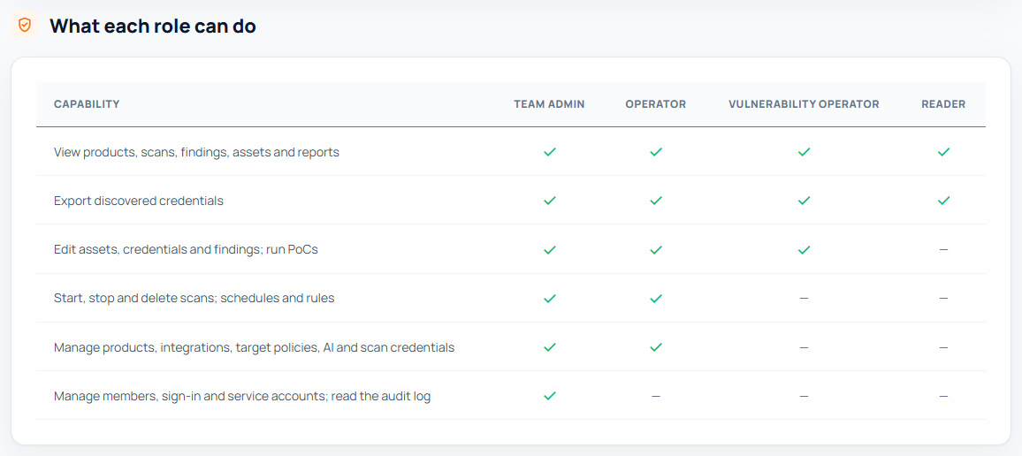1022x456 pixels.
Task: Click the 'What each role can do' heading
Action: click(153, 26)
